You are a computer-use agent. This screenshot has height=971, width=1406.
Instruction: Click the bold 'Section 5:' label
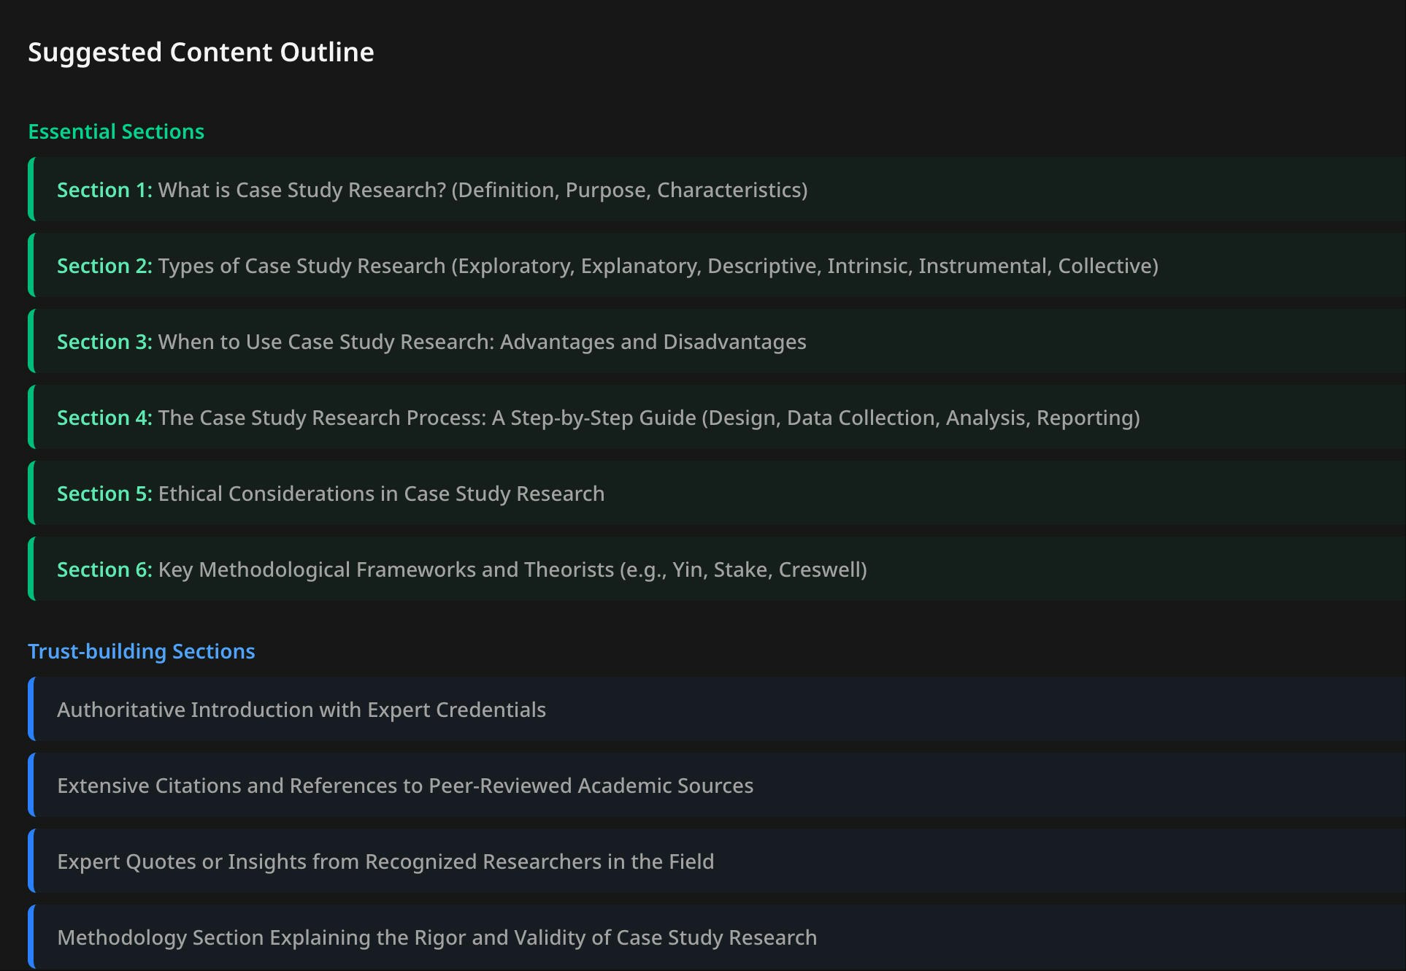pyautogui.click(x=104, y=494)
